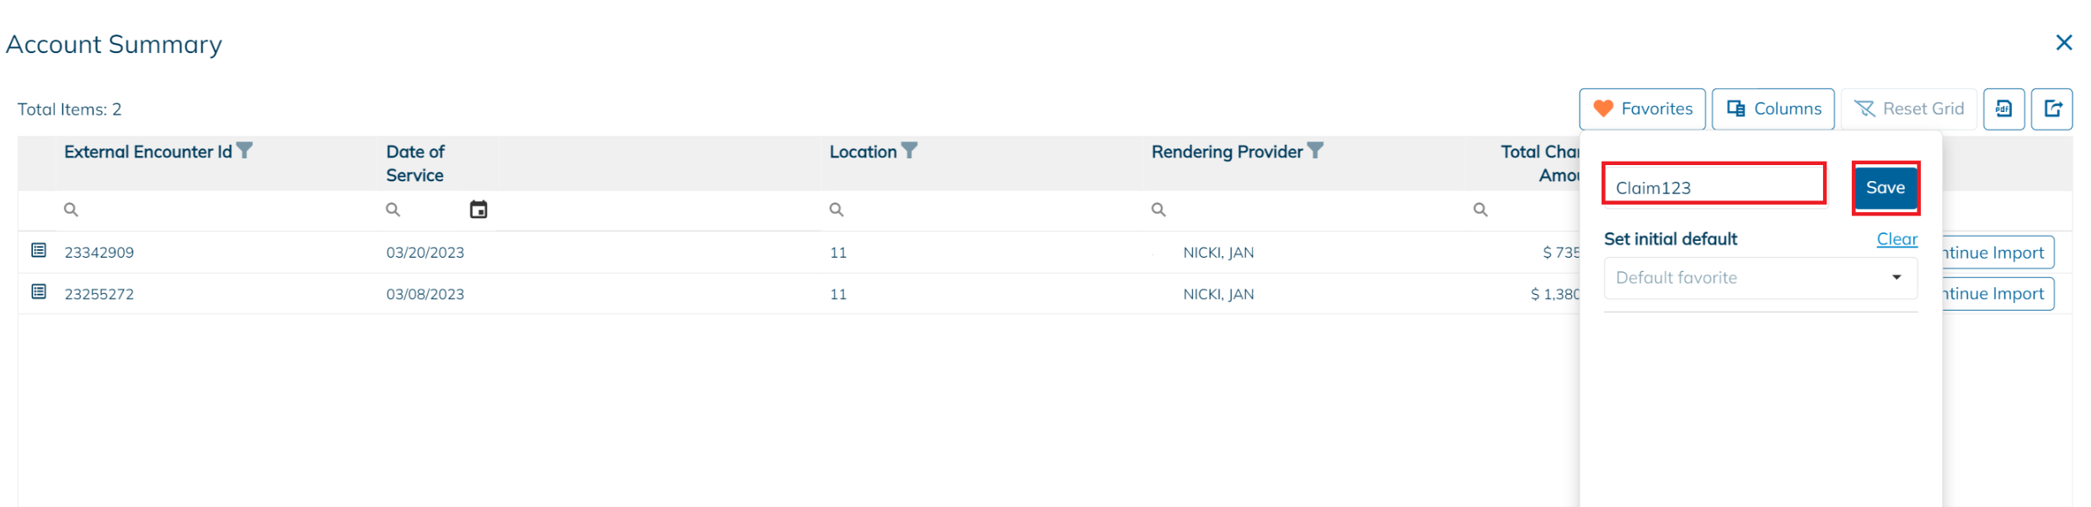2091x507 pixels.
Task: Open details icon for encounter 23342909
Action: pos(39,251)
